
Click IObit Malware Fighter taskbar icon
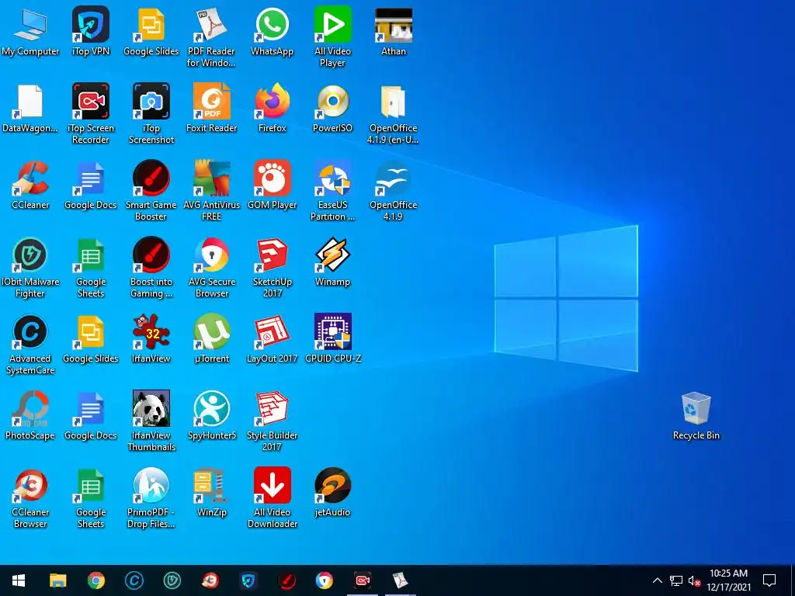click(x=172, y=580)
